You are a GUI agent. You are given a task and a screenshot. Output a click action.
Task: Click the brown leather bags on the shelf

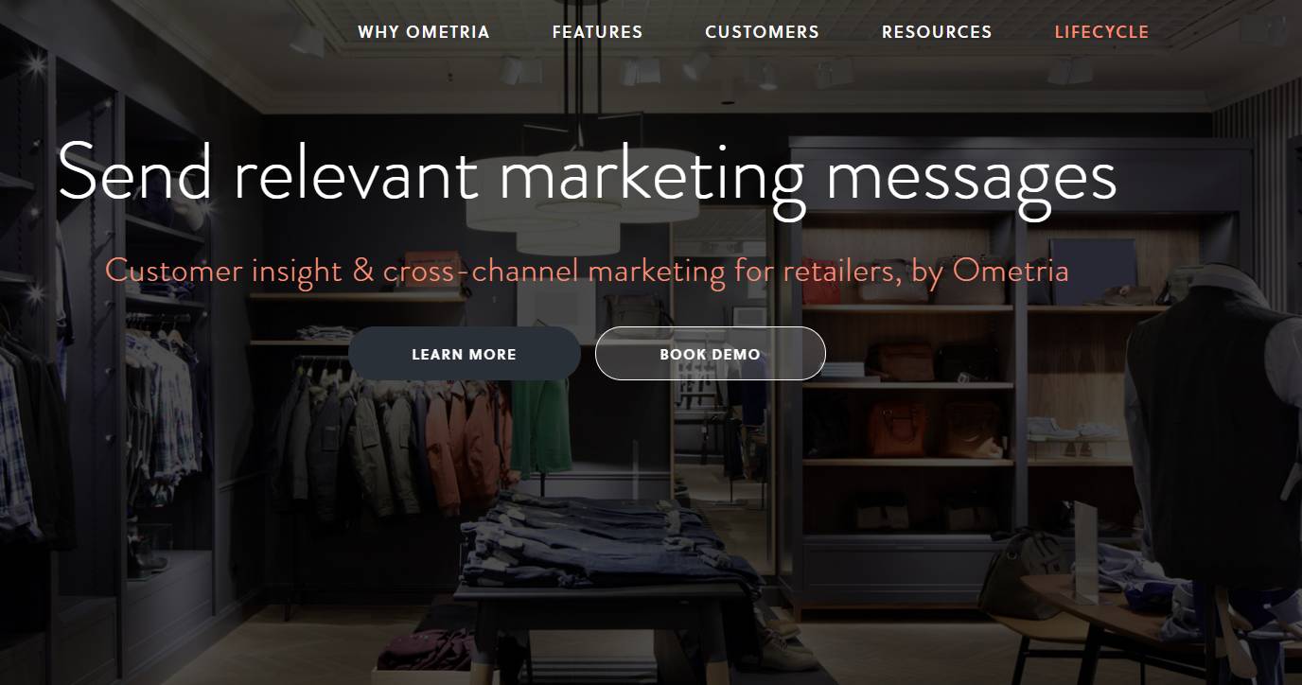(x=937, y=425)
